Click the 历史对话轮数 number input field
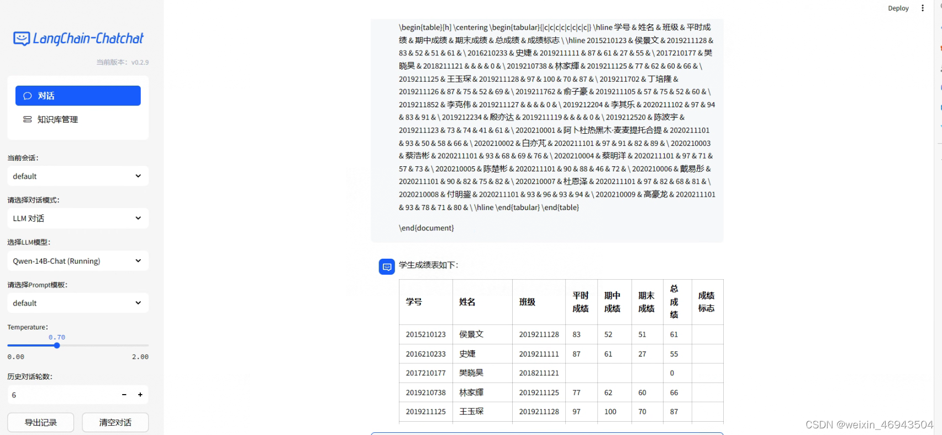942x435 pixels. tap(61, 395)
